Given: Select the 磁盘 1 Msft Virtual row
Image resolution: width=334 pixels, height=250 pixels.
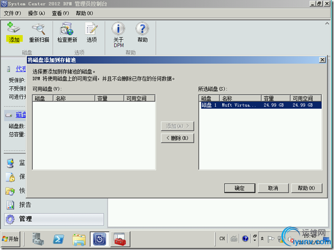Looking at the screenshot, I should (x=261, y=105).
